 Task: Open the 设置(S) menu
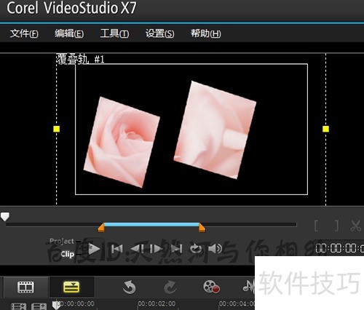pos(159,33)
